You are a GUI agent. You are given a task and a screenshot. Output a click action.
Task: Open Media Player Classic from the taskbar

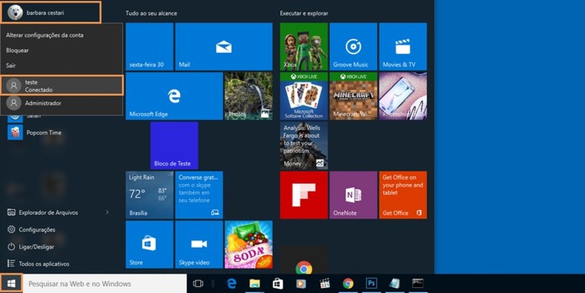325,284
